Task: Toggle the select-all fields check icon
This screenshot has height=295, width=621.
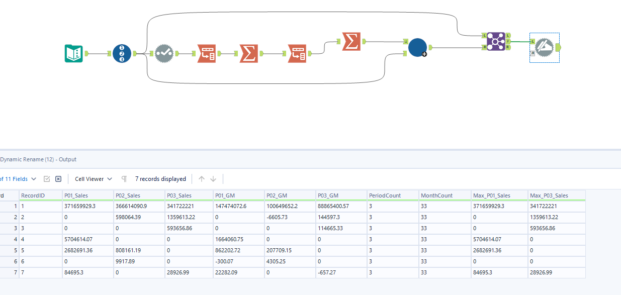Action: [47, 179]
